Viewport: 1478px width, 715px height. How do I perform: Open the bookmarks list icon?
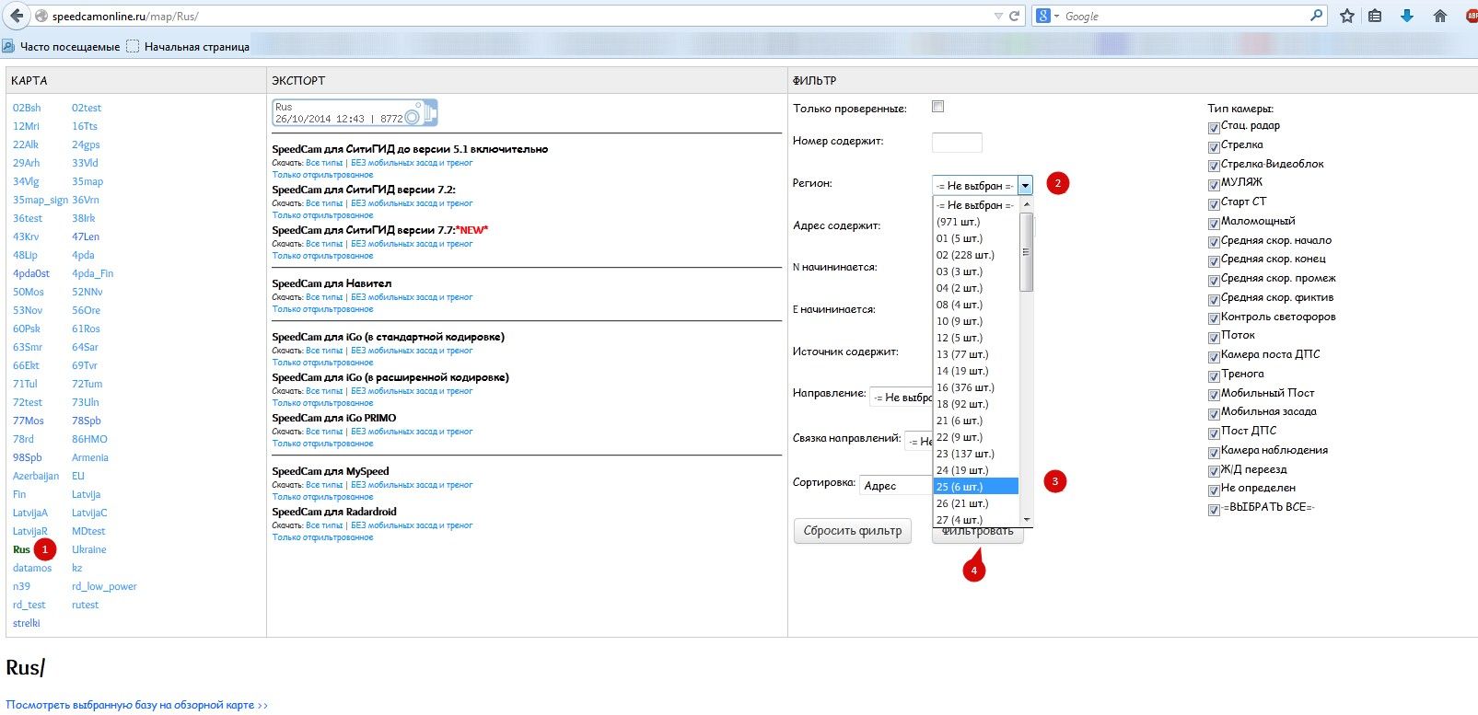(x=1375, y=16)
